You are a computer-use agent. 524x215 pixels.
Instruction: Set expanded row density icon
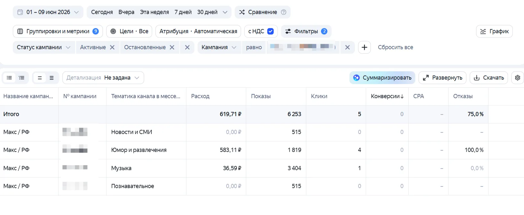click(51, 78)
